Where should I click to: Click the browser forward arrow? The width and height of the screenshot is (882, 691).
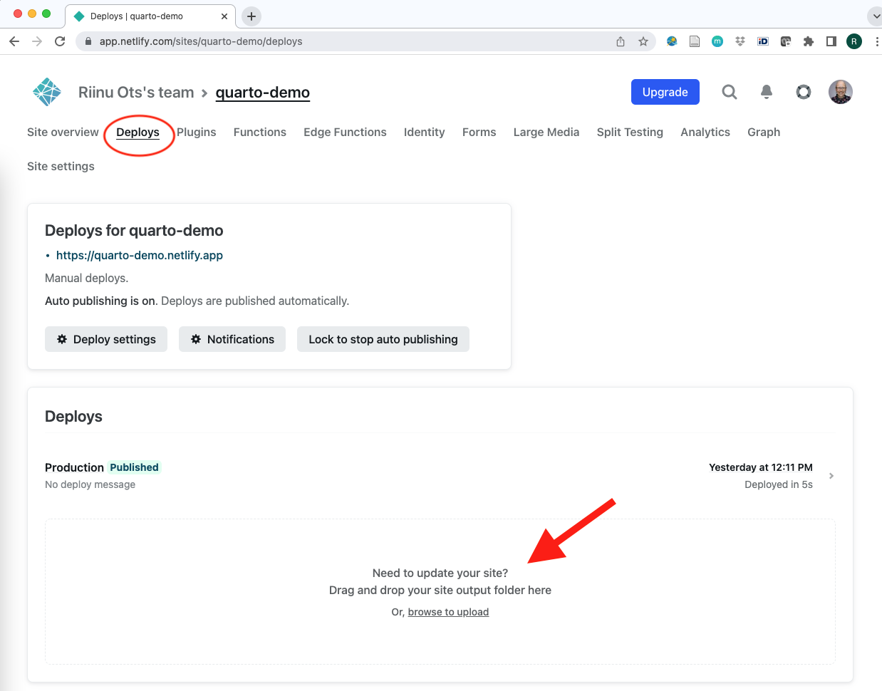point(37,41)
